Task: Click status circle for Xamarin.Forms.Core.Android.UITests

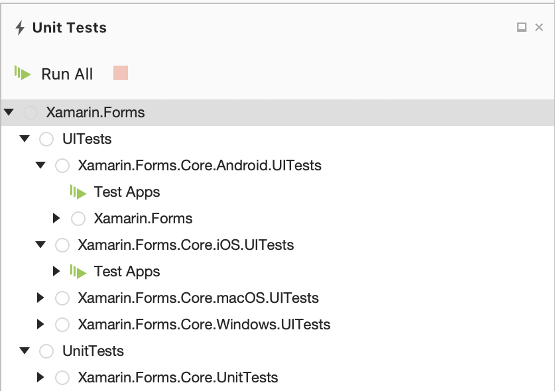Action: tap(62, 166)
